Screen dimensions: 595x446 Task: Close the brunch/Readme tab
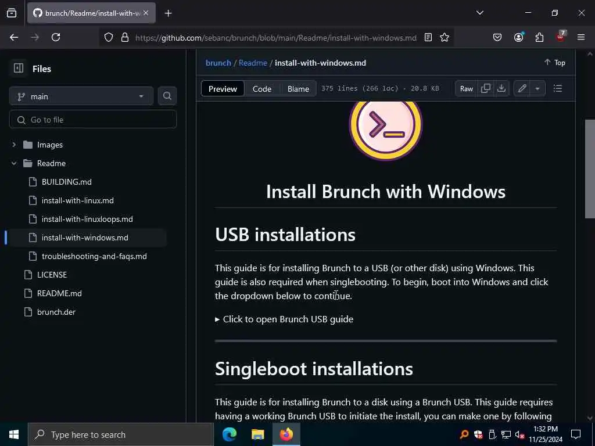(x=146, y=13)
